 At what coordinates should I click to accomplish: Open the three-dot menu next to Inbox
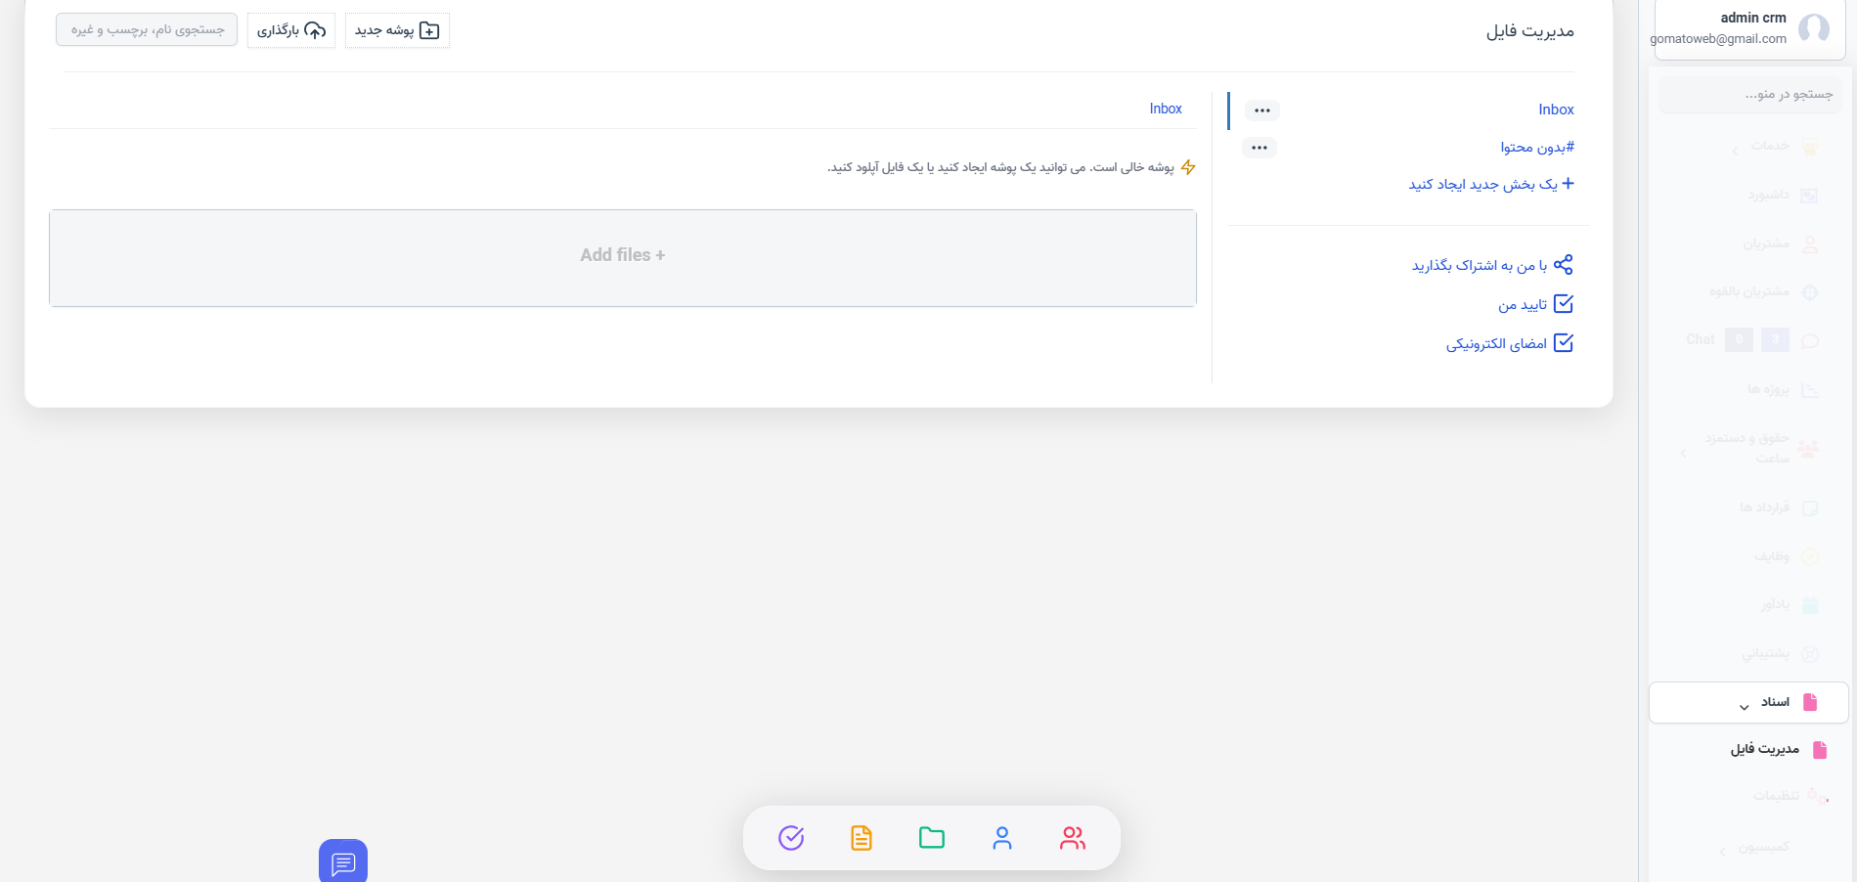click(x=1262, y=110)
